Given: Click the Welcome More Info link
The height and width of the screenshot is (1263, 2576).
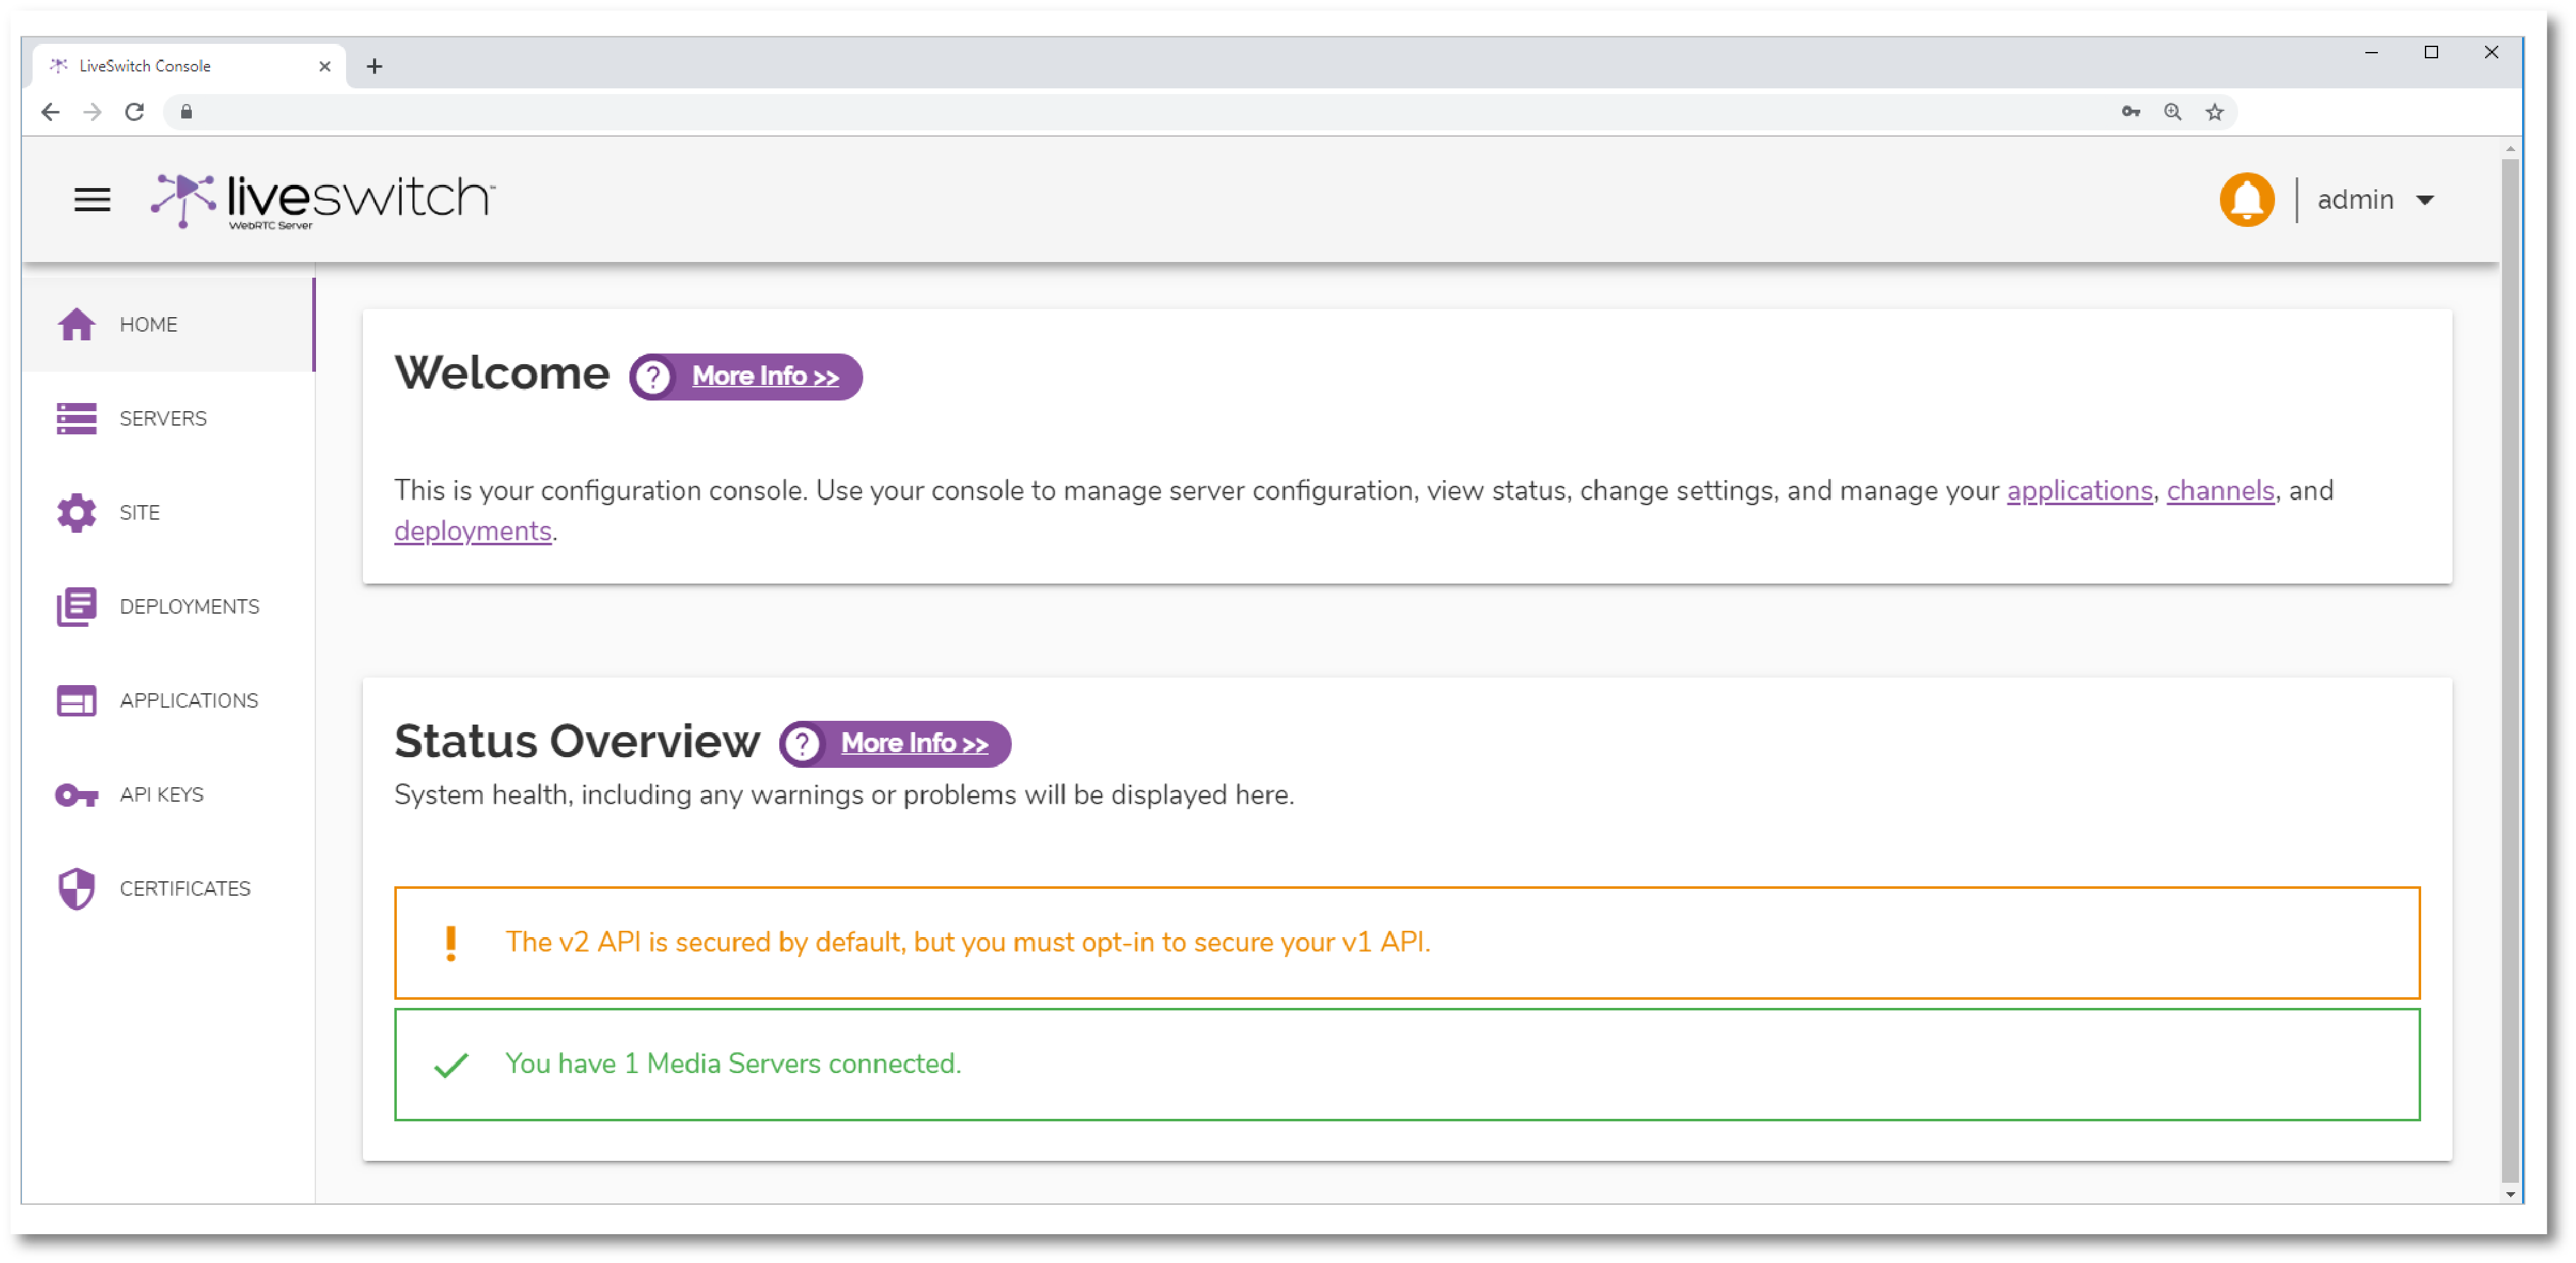Looking at the screenshot, I should (x=765, y=377).
